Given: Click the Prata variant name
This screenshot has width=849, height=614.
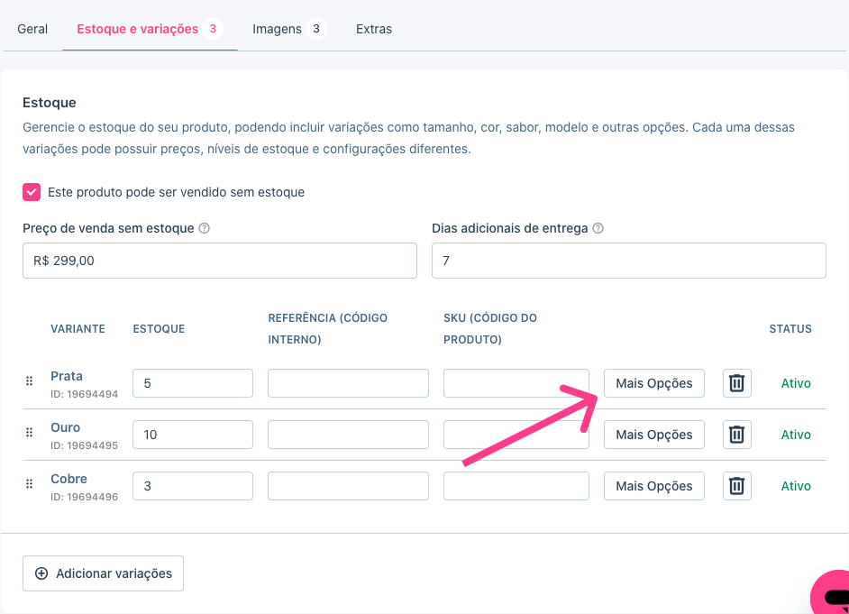Looking at the screenshot, I should [67, 376].
